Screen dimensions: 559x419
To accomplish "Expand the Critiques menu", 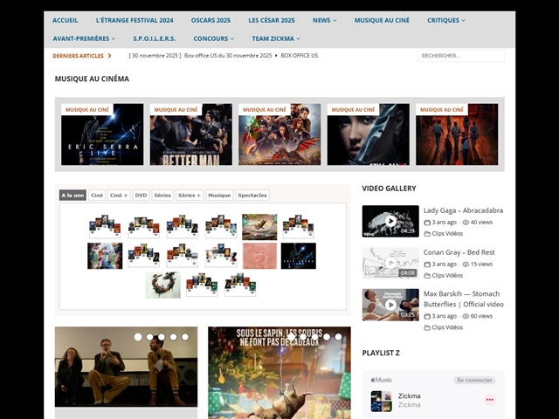I will point(445,20).
